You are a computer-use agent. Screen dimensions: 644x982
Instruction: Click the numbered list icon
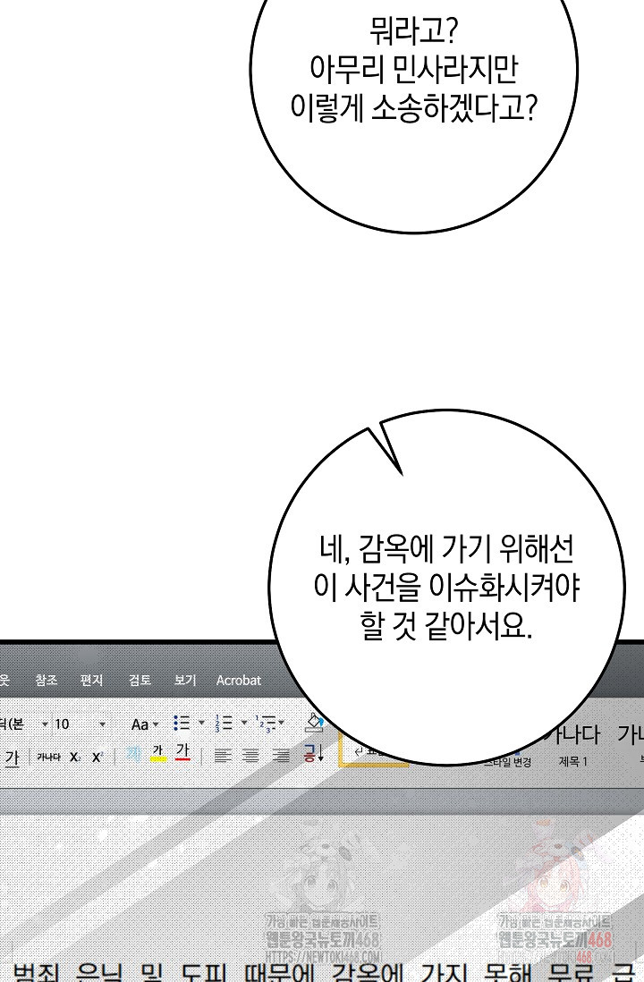[224, 724]
